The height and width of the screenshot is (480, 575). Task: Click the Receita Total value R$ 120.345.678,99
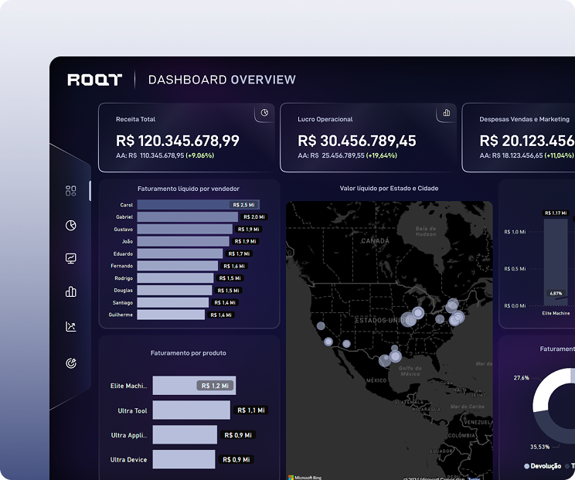click(178, 141)
